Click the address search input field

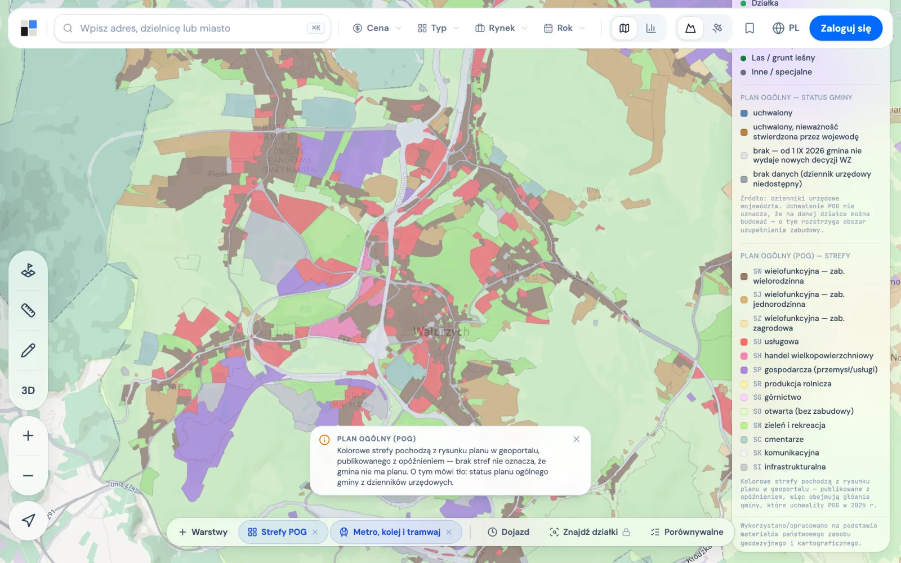click(192, 28)
